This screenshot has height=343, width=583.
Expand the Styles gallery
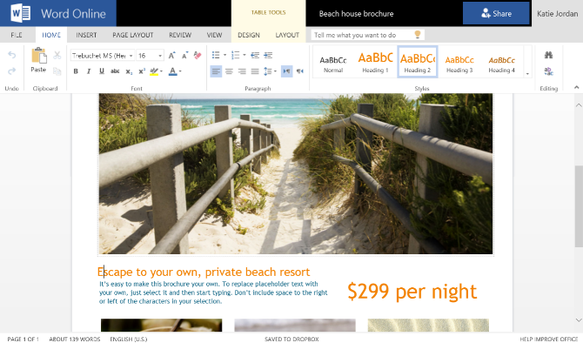pos(527,74)
